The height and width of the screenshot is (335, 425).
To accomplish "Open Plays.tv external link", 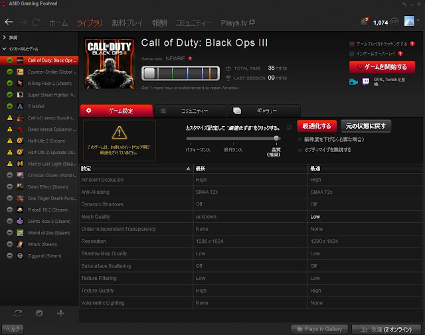I will (238, 23).
